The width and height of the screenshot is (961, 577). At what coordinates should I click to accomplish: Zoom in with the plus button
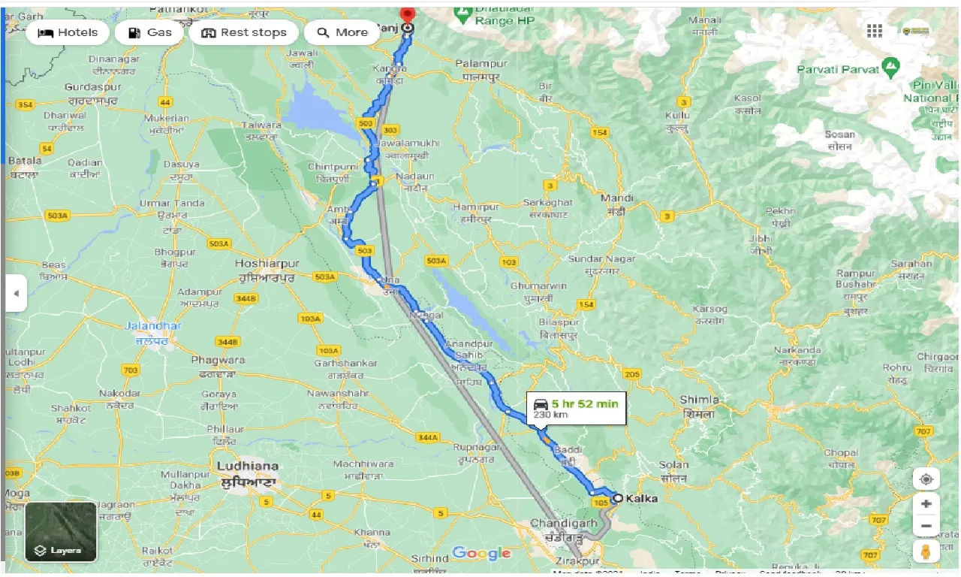pyautogui.click(x=926, y=504)
